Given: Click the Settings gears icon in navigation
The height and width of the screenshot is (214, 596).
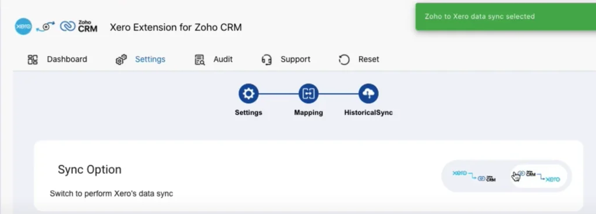Looking at the screenshot, I should (121, 60).
